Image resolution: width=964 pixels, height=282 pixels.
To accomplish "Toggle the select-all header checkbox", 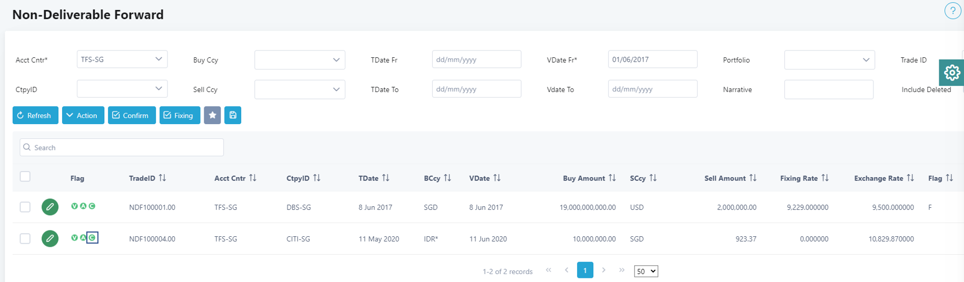I will pyautogui.click(x=25, y=177).
